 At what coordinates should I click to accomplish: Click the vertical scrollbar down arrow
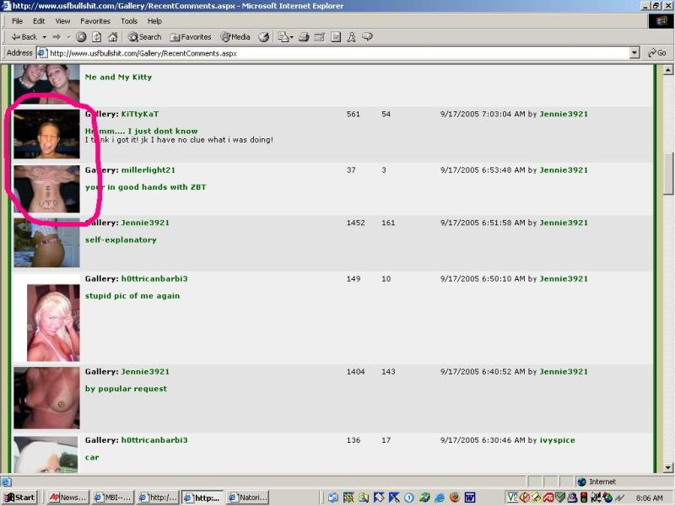coord(668,469)
